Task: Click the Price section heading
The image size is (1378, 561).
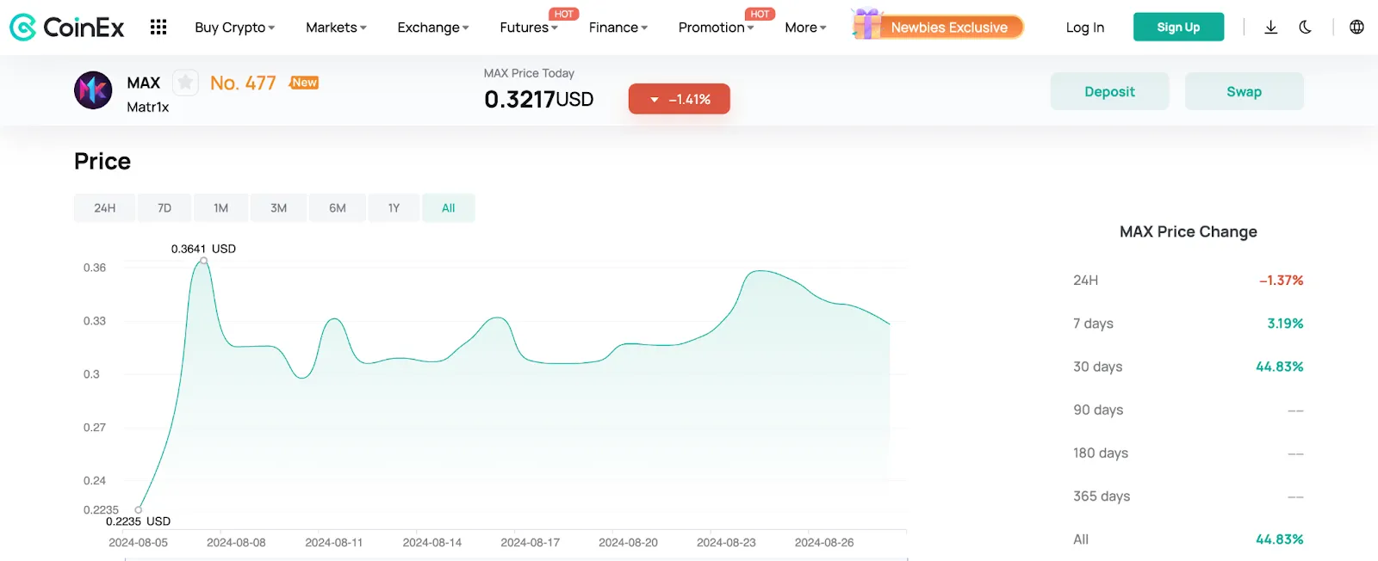Action: coord(102,162)
